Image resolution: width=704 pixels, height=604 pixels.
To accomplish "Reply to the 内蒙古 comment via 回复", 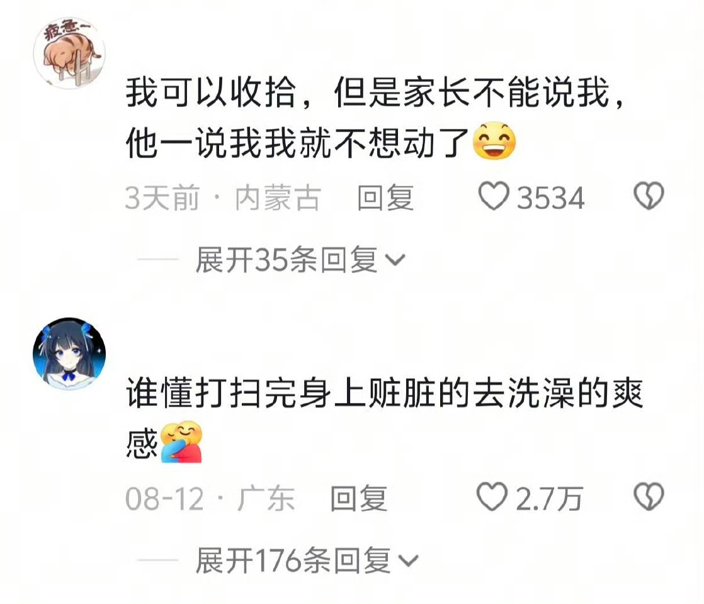I will coord(385,198).
